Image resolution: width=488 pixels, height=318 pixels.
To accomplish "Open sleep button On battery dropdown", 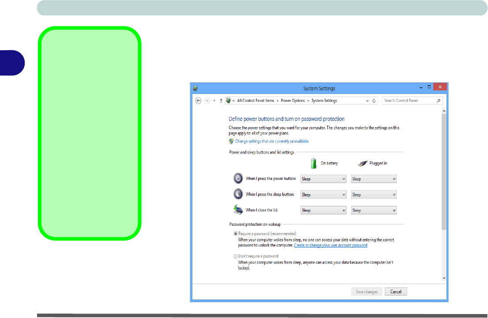I will pyautogui.click(x=323, y=195).
